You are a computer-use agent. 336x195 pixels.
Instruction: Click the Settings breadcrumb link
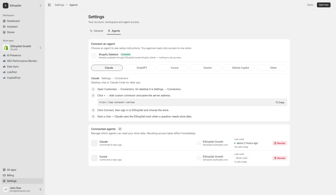point(59,5)
